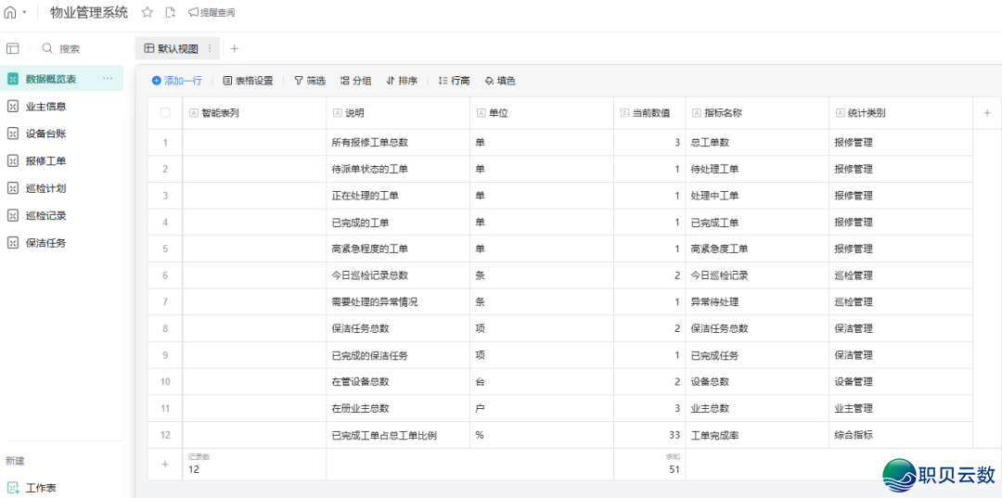Open more options for 数据概览表
Screen dimensions: 1002x498
[x=108, y=79]
